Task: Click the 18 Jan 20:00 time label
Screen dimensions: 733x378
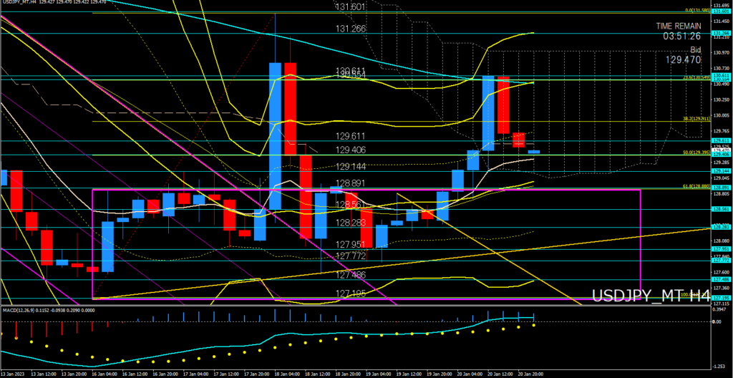Action: click(x=349, y=374)
